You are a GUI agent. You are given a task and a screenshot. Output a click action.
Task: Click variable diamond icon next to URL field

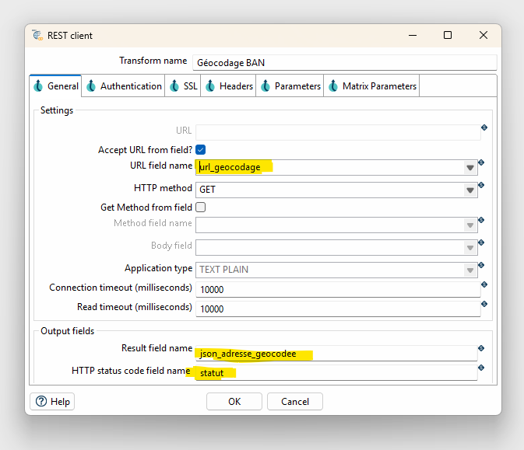[484, 127]
